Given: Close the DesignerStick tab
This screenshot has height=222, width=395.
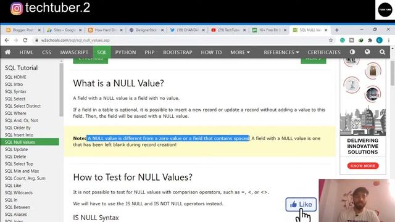Looking at the screenshot, I should pyautogui.click(x=162, y=30).
